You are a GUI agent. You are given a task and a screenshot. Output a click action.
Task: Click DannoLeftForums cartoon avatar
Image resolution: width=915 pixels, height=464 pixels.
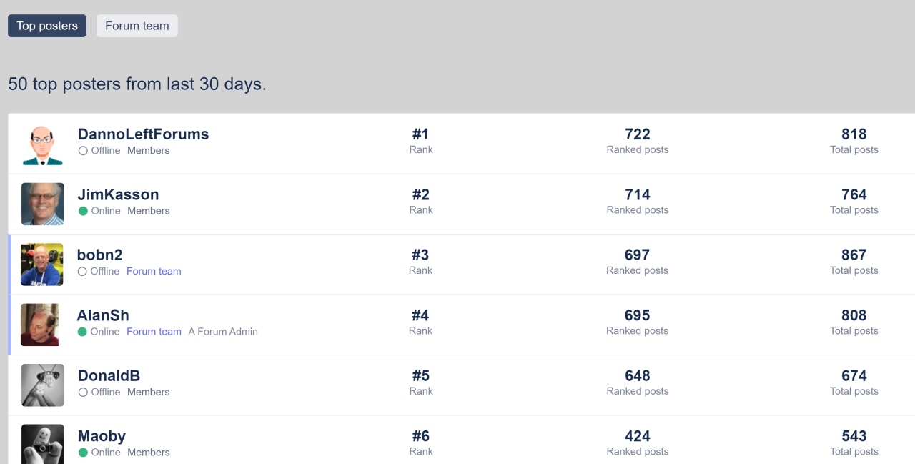(x=42, y=144)
